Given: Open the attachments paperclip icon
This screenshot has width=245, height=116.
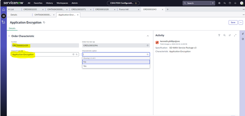Looking at the screenshot, I should (243, 34).
